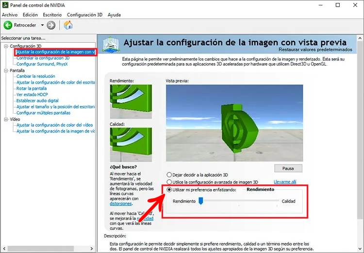
Task: Open 'Ajustar el tamaño y la posición del escritorio'
Action: (56, 107)
